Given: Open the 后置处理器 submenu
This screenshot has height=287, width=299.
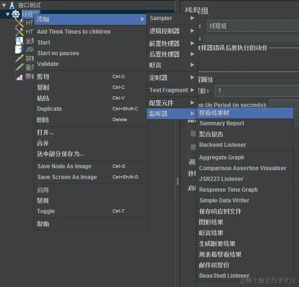Looking at the screenshot, I should point(172,54).
